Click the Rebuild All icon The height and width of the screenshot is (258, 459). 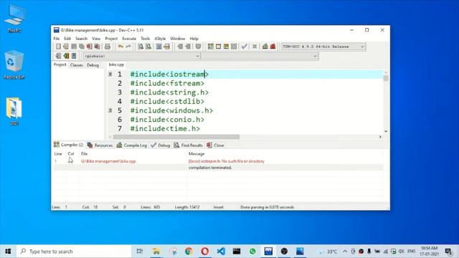pos(234,47)
